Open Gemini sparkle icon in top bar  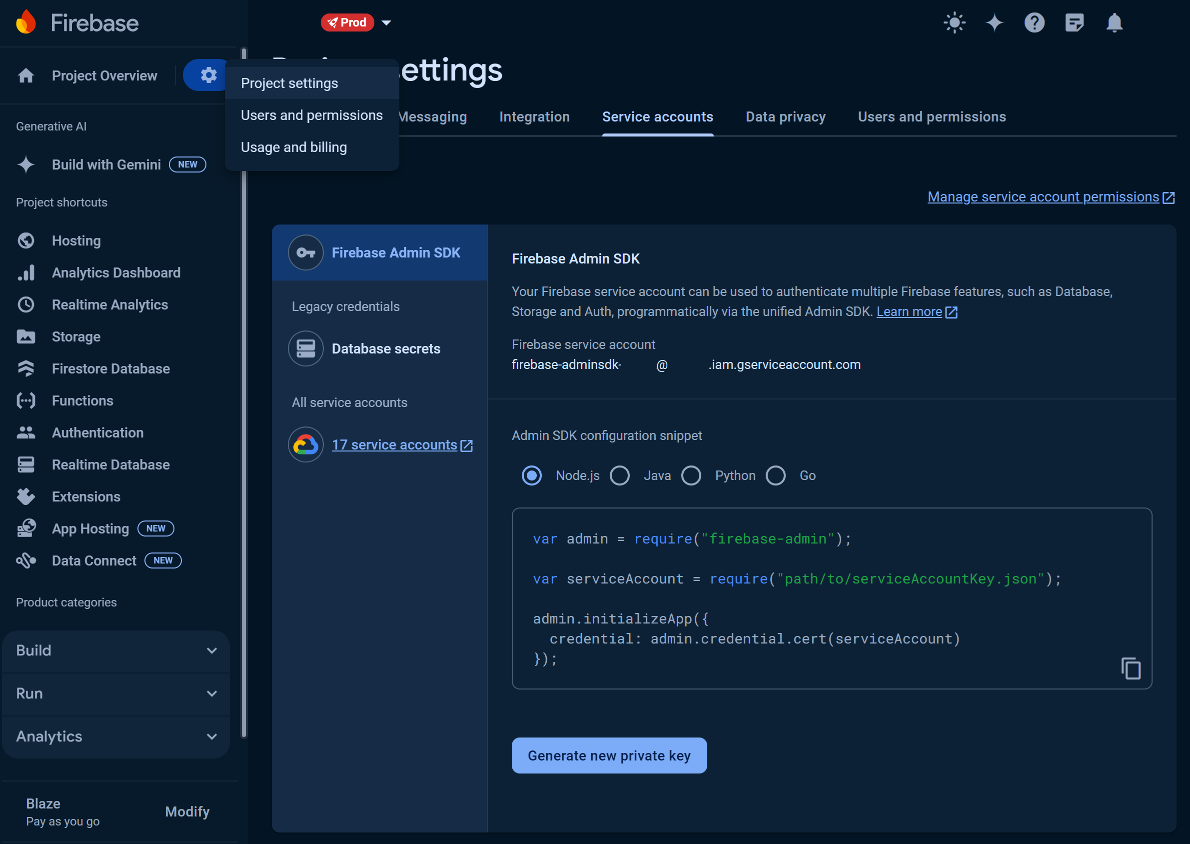994,23
